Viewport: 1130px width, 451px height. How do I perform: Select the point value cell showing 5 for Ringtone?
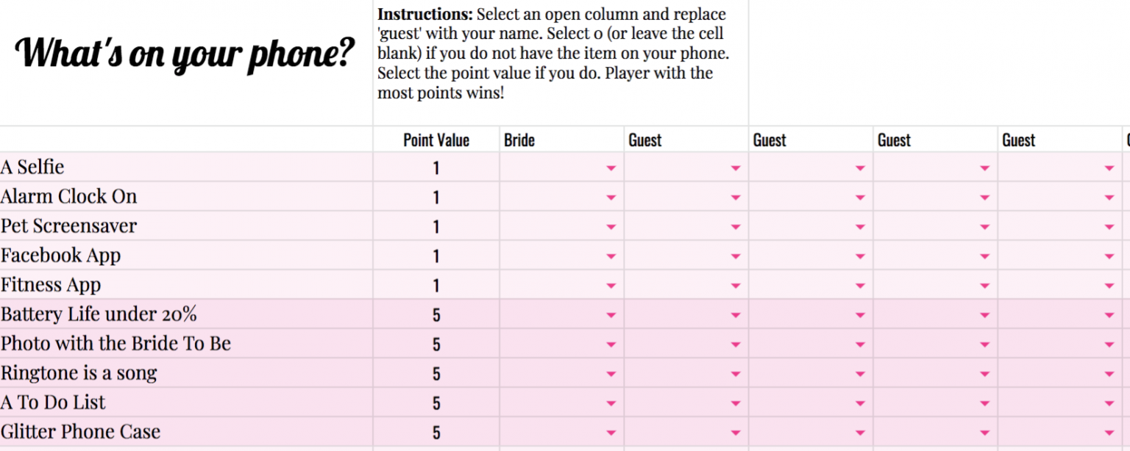436,372
